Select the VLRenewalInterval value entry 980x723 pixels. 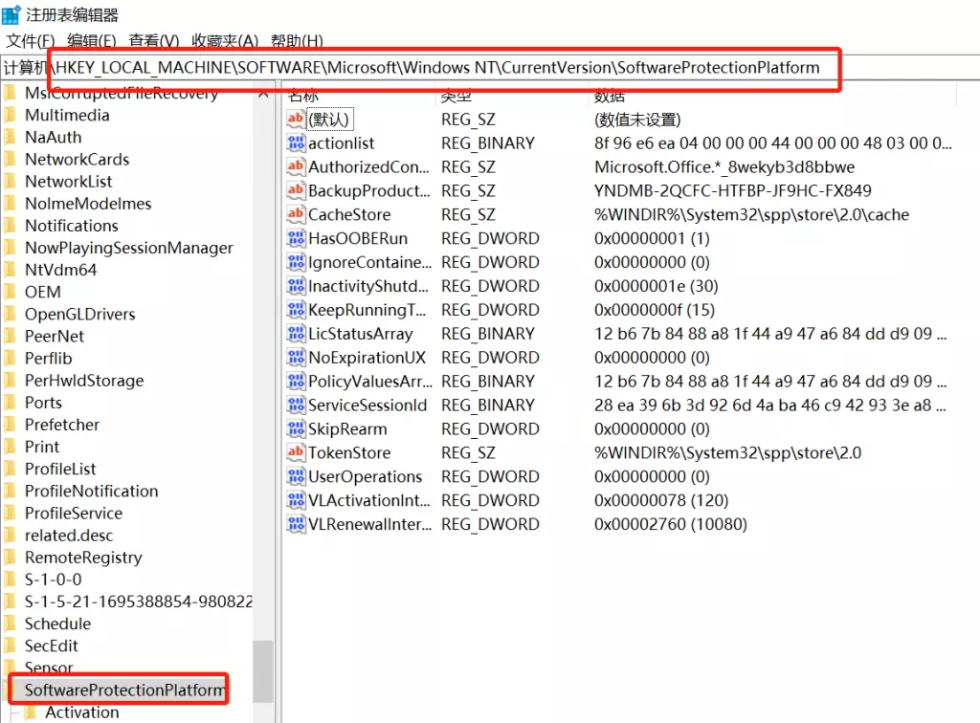click(369, 525)
